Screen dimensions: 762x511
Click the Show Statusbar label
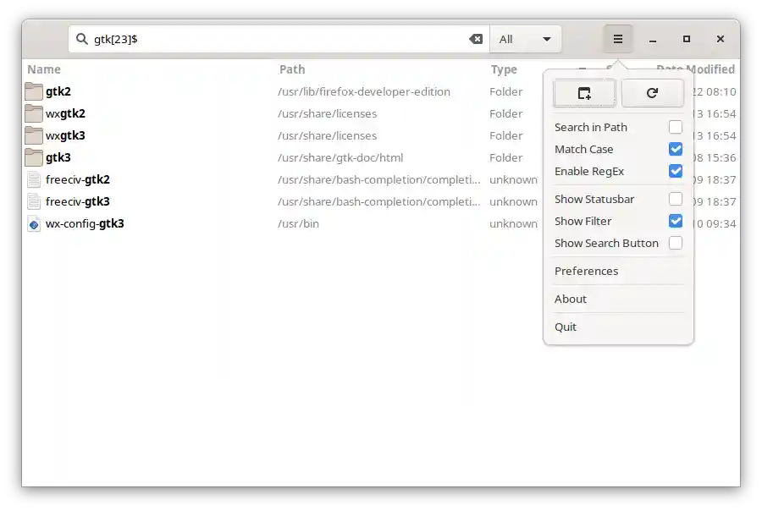click(594, 199)
